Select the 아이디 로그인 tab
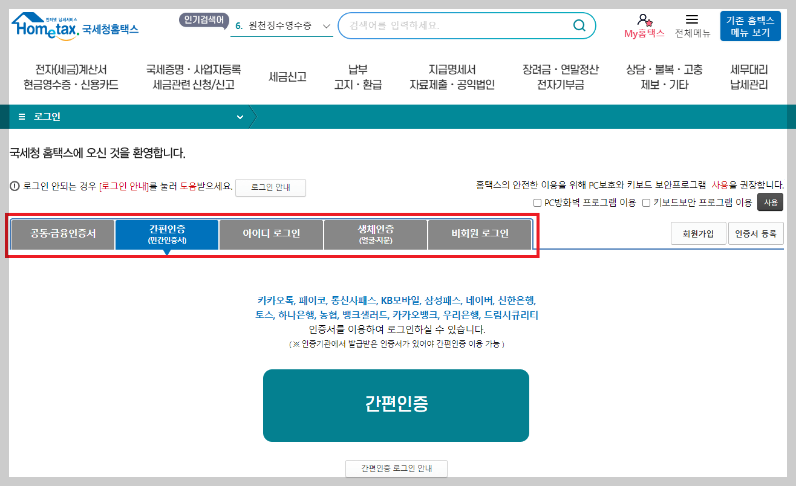 pos(271,235)
